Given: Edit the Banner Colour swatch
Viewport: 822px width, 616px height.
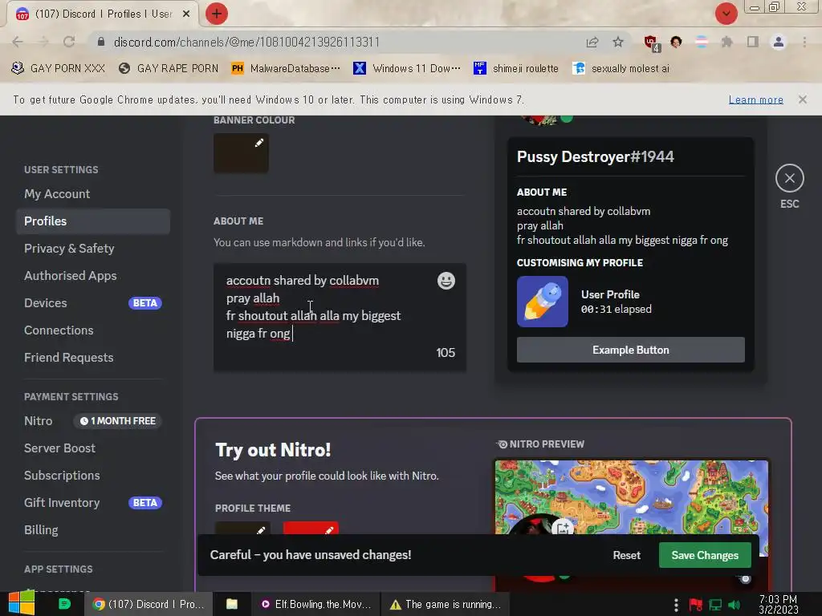Looking at the screenshot, I should point(241,153).
